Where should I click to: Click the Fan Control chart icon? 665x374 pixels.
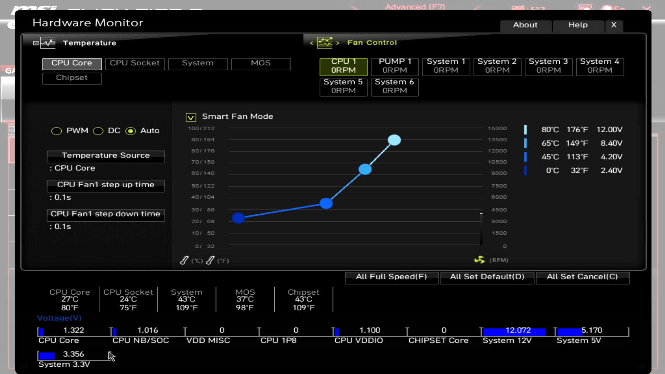pos(325,43)
